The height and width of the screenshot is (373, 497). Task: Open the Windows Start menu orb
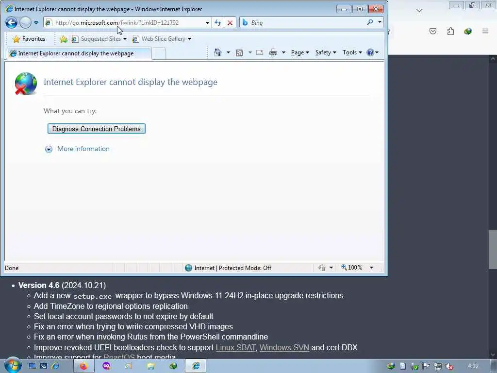pos(13,365)
